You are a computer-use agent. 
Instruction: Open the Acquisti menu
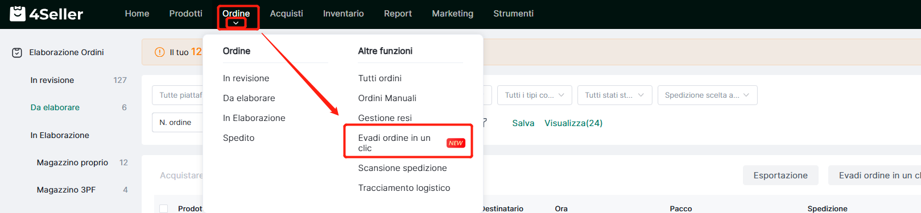tap(287, 14)
